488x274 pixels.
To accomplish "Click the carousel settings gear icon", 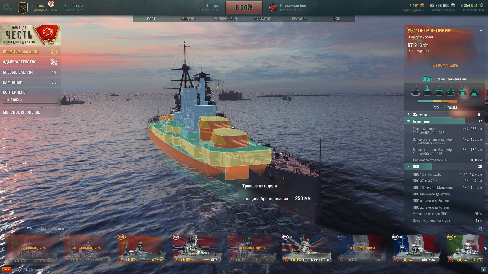I will (481, 229).
